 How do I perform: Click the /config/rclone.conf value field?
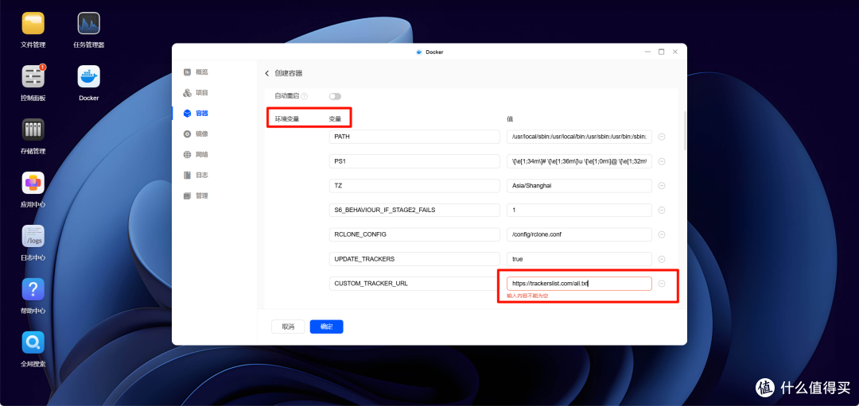click(579, 234)
